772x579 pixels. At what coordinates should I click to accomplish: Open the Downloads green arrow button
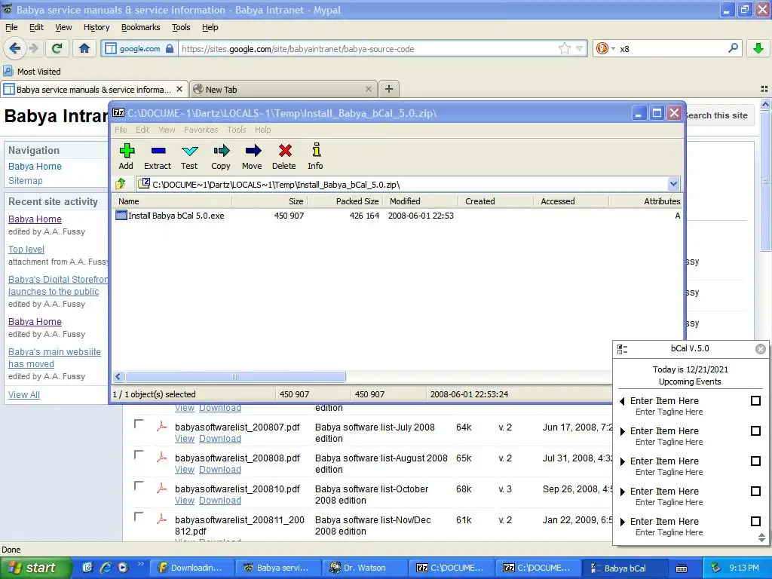click(x=758, y=48)
